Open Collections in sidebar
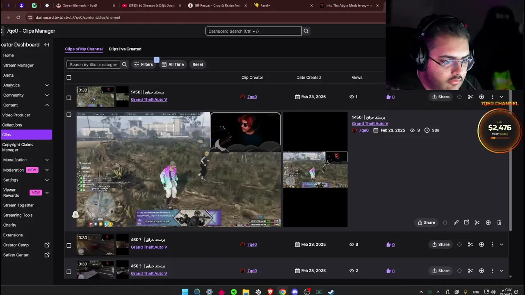This screenshot has width=525, height=295. [x=12, y=125]
